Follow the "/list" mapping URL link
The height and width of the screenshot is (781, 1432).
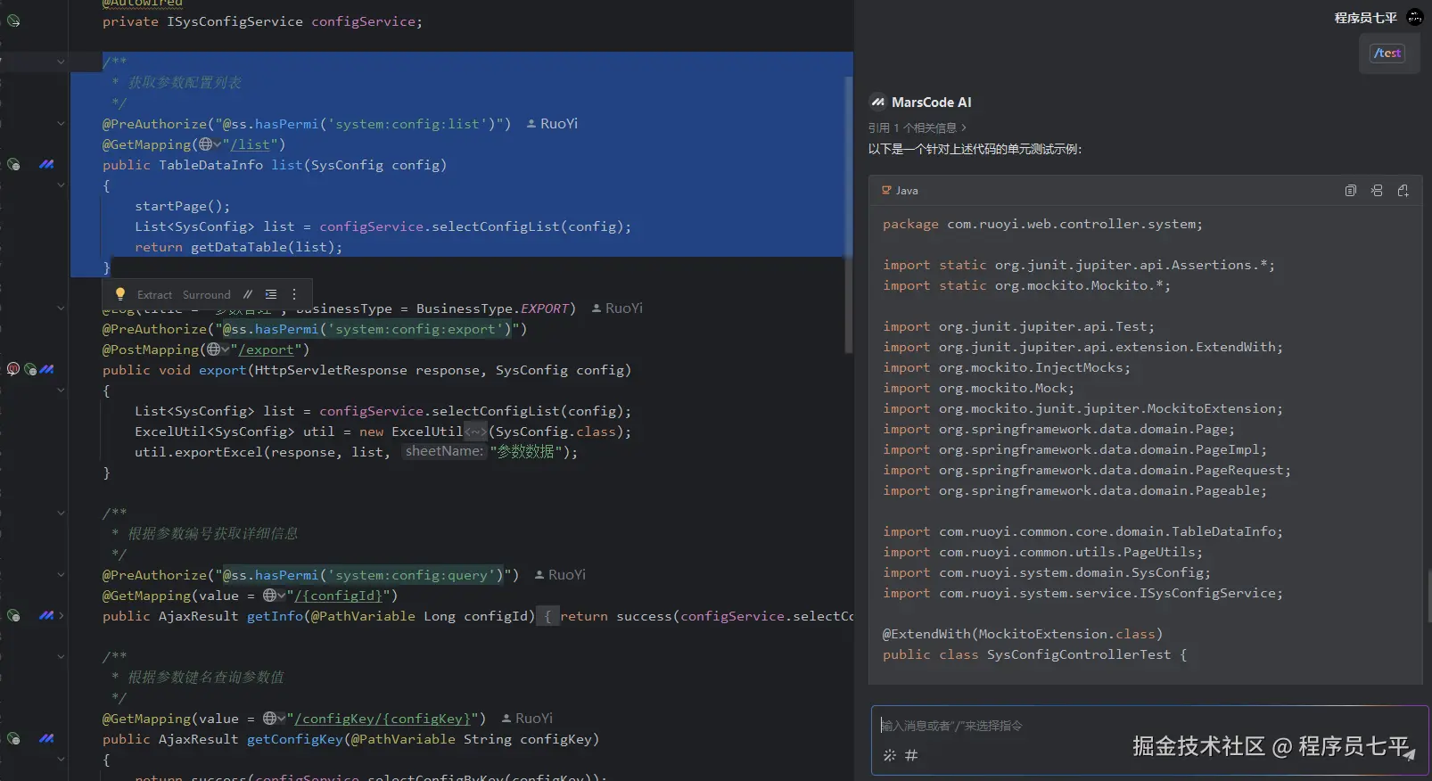click(251, 144)
